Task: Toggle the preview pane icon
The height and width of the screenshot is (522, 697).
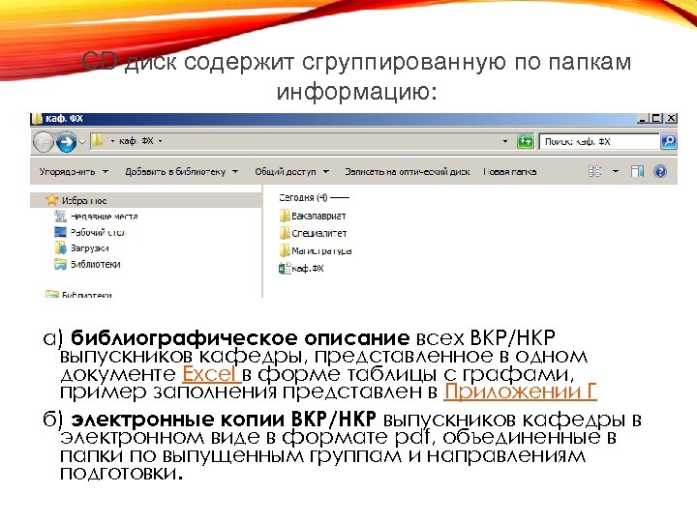Action: pyautogui.click(x=637, y=171)
